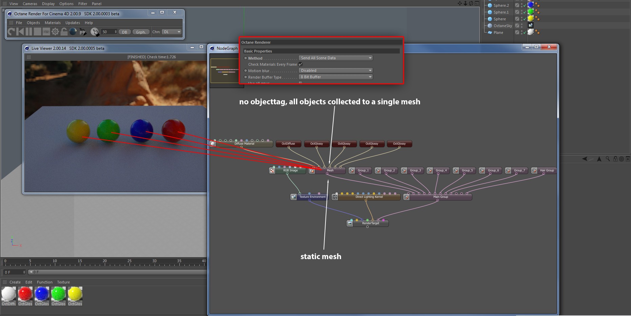Click the green material tag on Sphere.1
This screenshot has width=631, height=316.
[x=531, y=12]
